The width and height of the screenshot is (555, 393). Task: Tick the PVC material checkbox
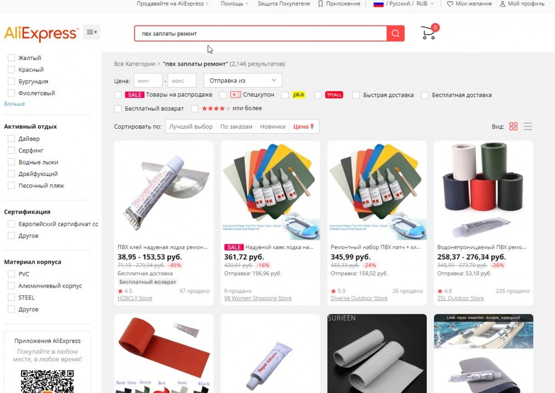(x=11, y=274)
